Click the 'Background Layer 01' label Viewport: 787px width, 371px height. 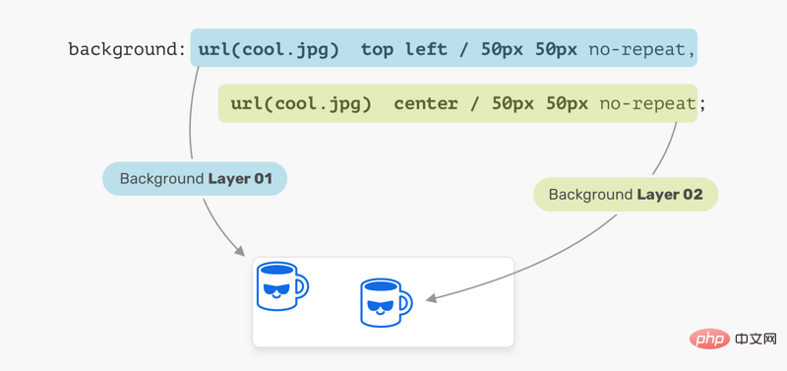pos(195,179)
